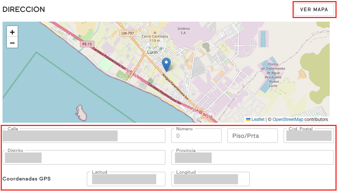The width and height of the screenshot is (338, 192).
Task: Open the Leaflet attribution link
Action: tap(258, 119)
